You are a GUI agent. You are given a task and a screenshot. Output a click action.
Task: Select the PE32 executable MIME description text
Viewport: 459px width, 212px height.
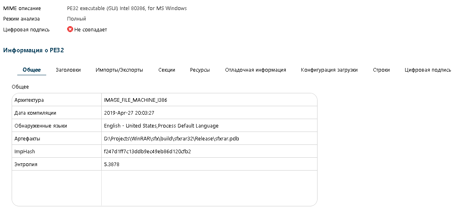point(127,8)
